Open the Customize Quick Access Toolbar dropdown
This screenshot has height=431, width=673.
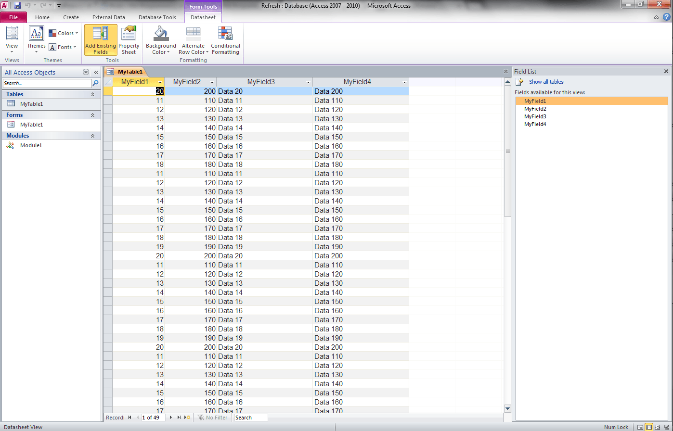pos(58,6)
